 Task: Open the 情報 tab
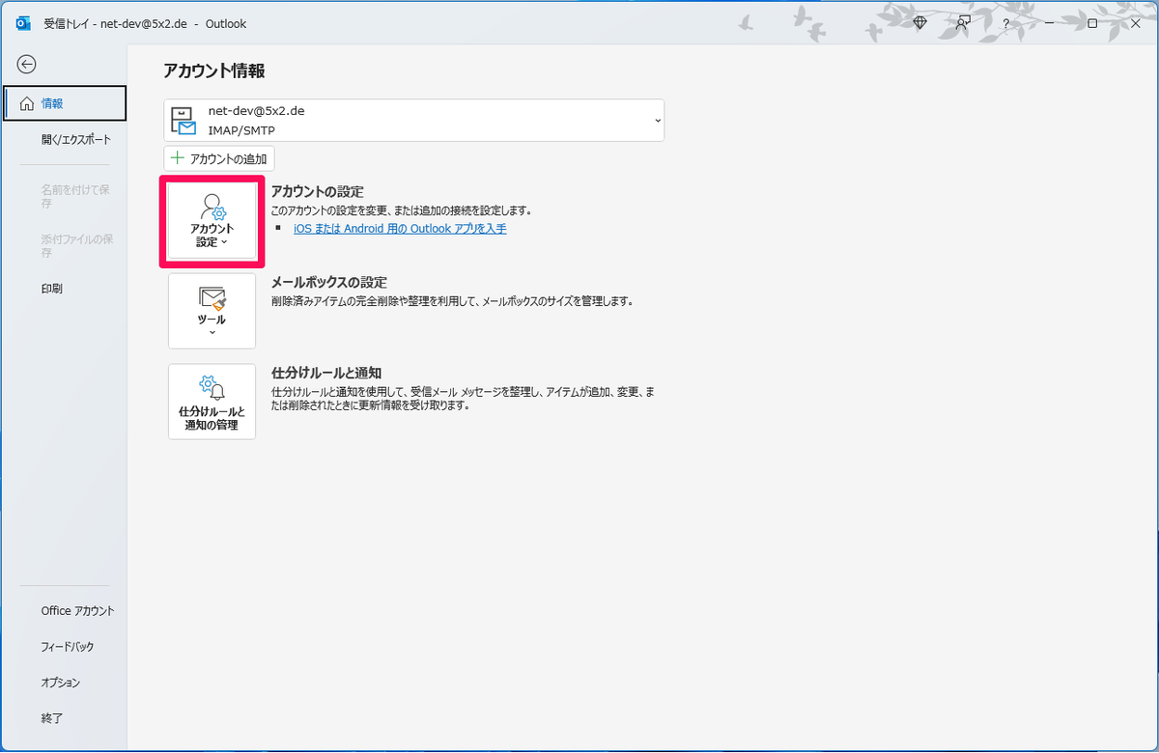(65, 103)
